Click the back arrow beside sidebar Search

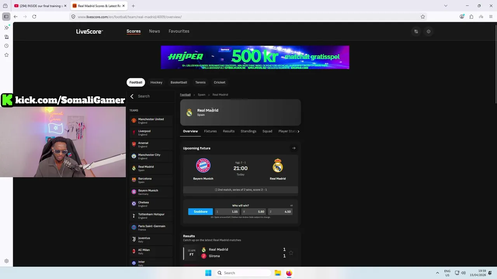[x=132, y=96]
